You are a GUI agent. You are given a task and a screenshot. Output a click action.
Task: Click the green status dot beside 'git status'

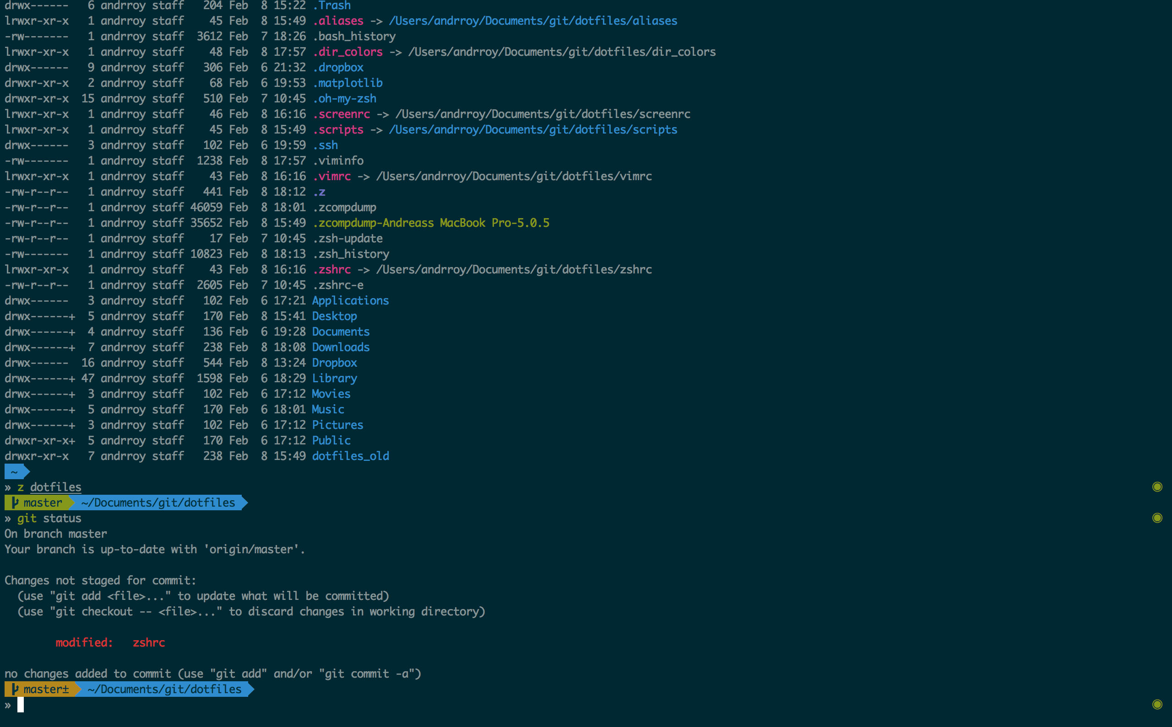[1157, 518]
